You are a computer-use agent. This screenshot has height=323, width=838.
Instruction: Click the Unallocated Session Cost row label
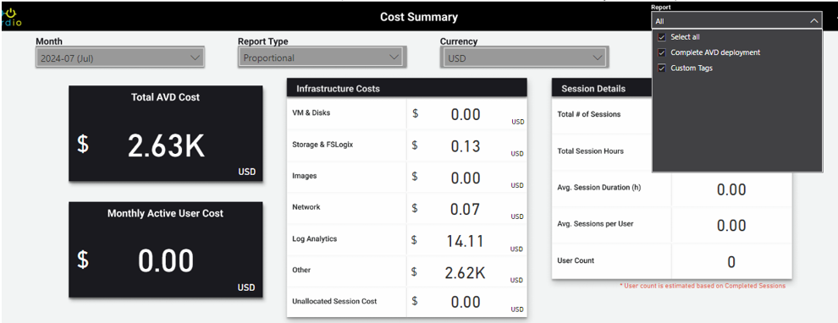(334, 301)
